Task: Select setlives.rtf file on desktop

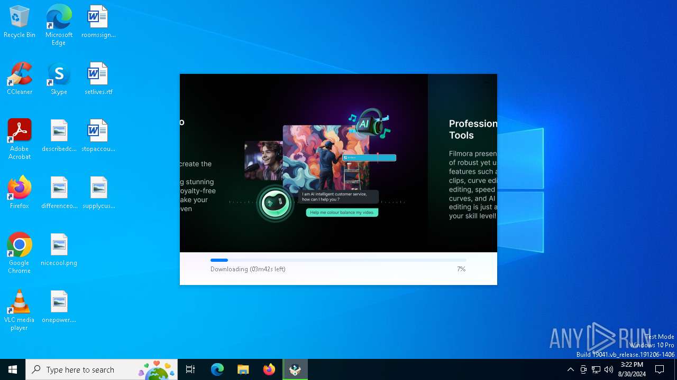Action: pyautogui.click(x=98, y=79)
